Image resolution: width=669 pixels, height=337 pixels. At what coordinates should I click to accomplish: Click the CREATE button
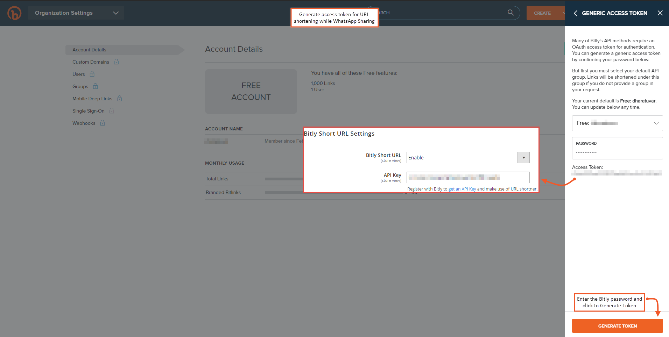pyautogui.click(x=542, y=13)
